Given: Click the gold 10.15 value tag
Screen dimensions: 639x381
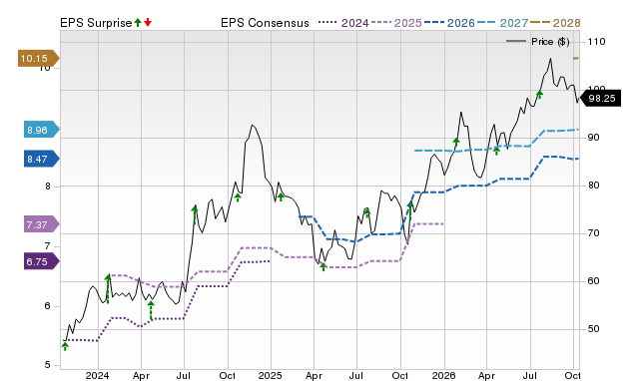Looking at the screenshot, I should [38, 58].
